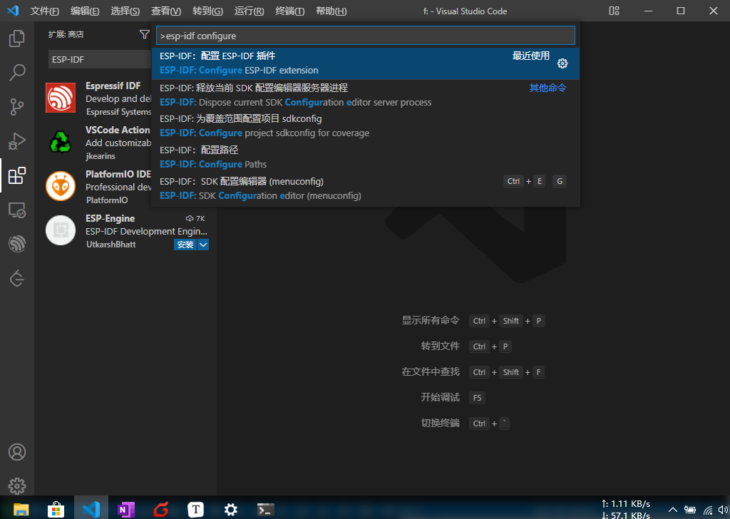Open the VSCode Action extension title
This screenshot has height=519, width=730.
click(x=118, y=130)
